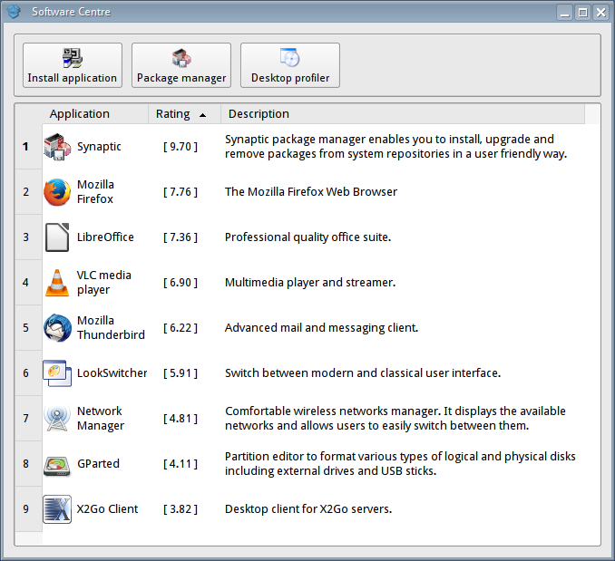Select the GParted name text
Image resolution: width=615 pixels, height=561 pixels.
click(x=98, y=464)
